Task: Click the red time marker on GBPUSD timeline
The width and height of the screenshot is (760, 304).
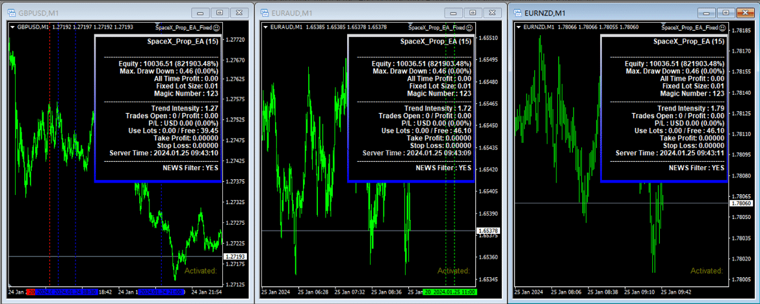Action: coord(31,292)
